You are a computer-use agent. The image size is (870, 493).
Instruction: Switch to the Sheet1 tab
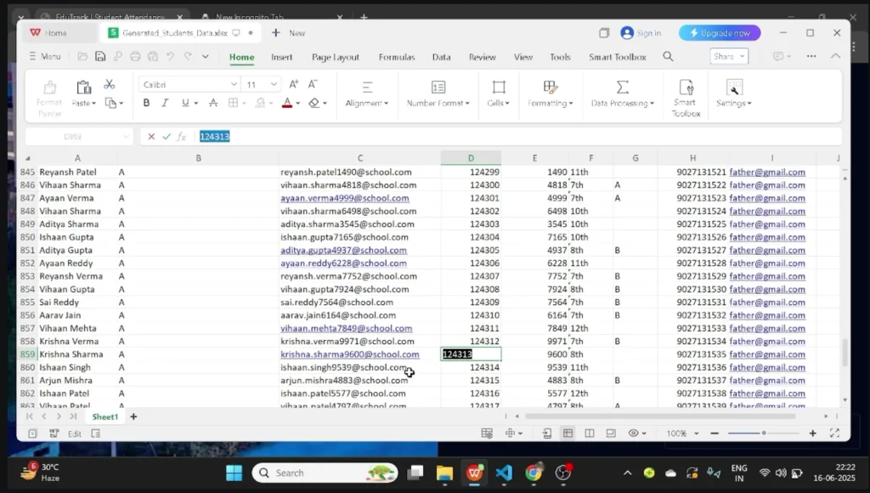point(105,416)
